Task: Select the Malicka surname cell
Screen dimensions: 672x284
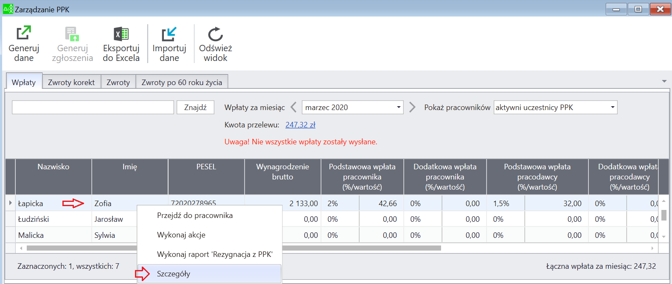Action: click(x=53, y=235)
